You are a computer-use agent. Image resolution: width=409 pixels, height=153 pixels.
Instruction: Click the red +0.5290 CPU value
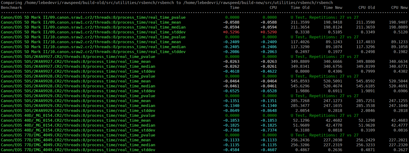coord(269,32)
